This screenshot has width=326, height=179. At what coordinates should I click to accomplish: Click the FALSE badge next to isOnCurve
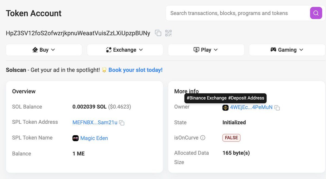(x=231, y=138)
